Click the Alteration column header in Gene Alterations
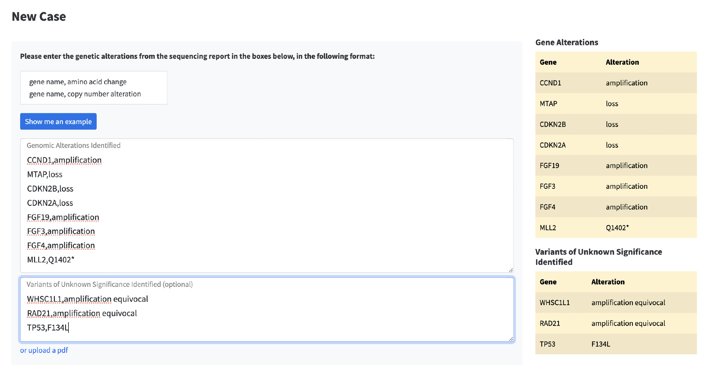 tap(622, 62)
